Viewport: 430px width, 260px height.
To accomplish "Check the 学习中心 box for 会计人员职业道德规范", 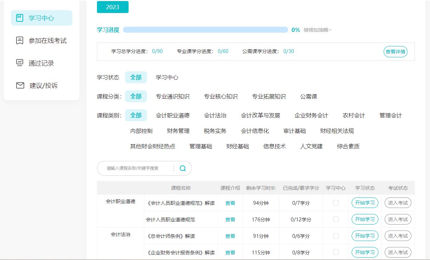I will point(336,219).
